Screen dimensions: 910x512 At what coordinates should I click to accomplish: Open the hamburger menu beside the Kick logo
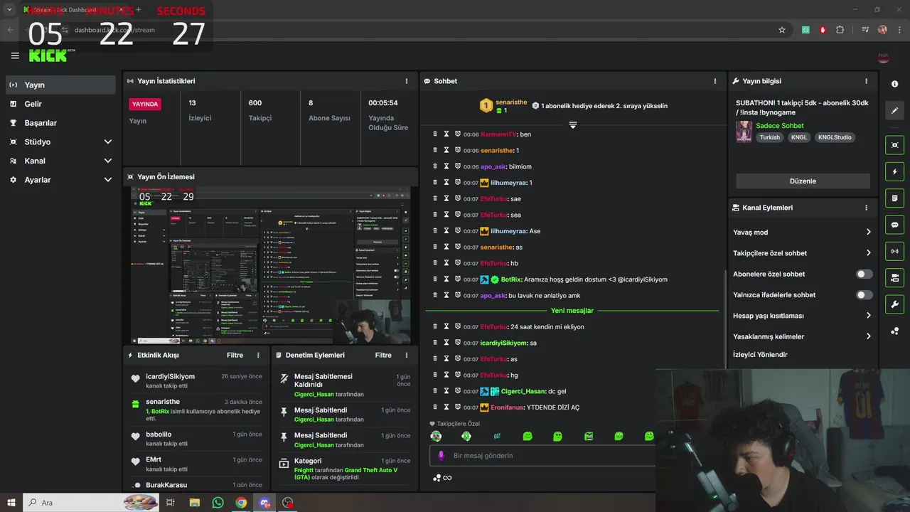coord(15,55)
